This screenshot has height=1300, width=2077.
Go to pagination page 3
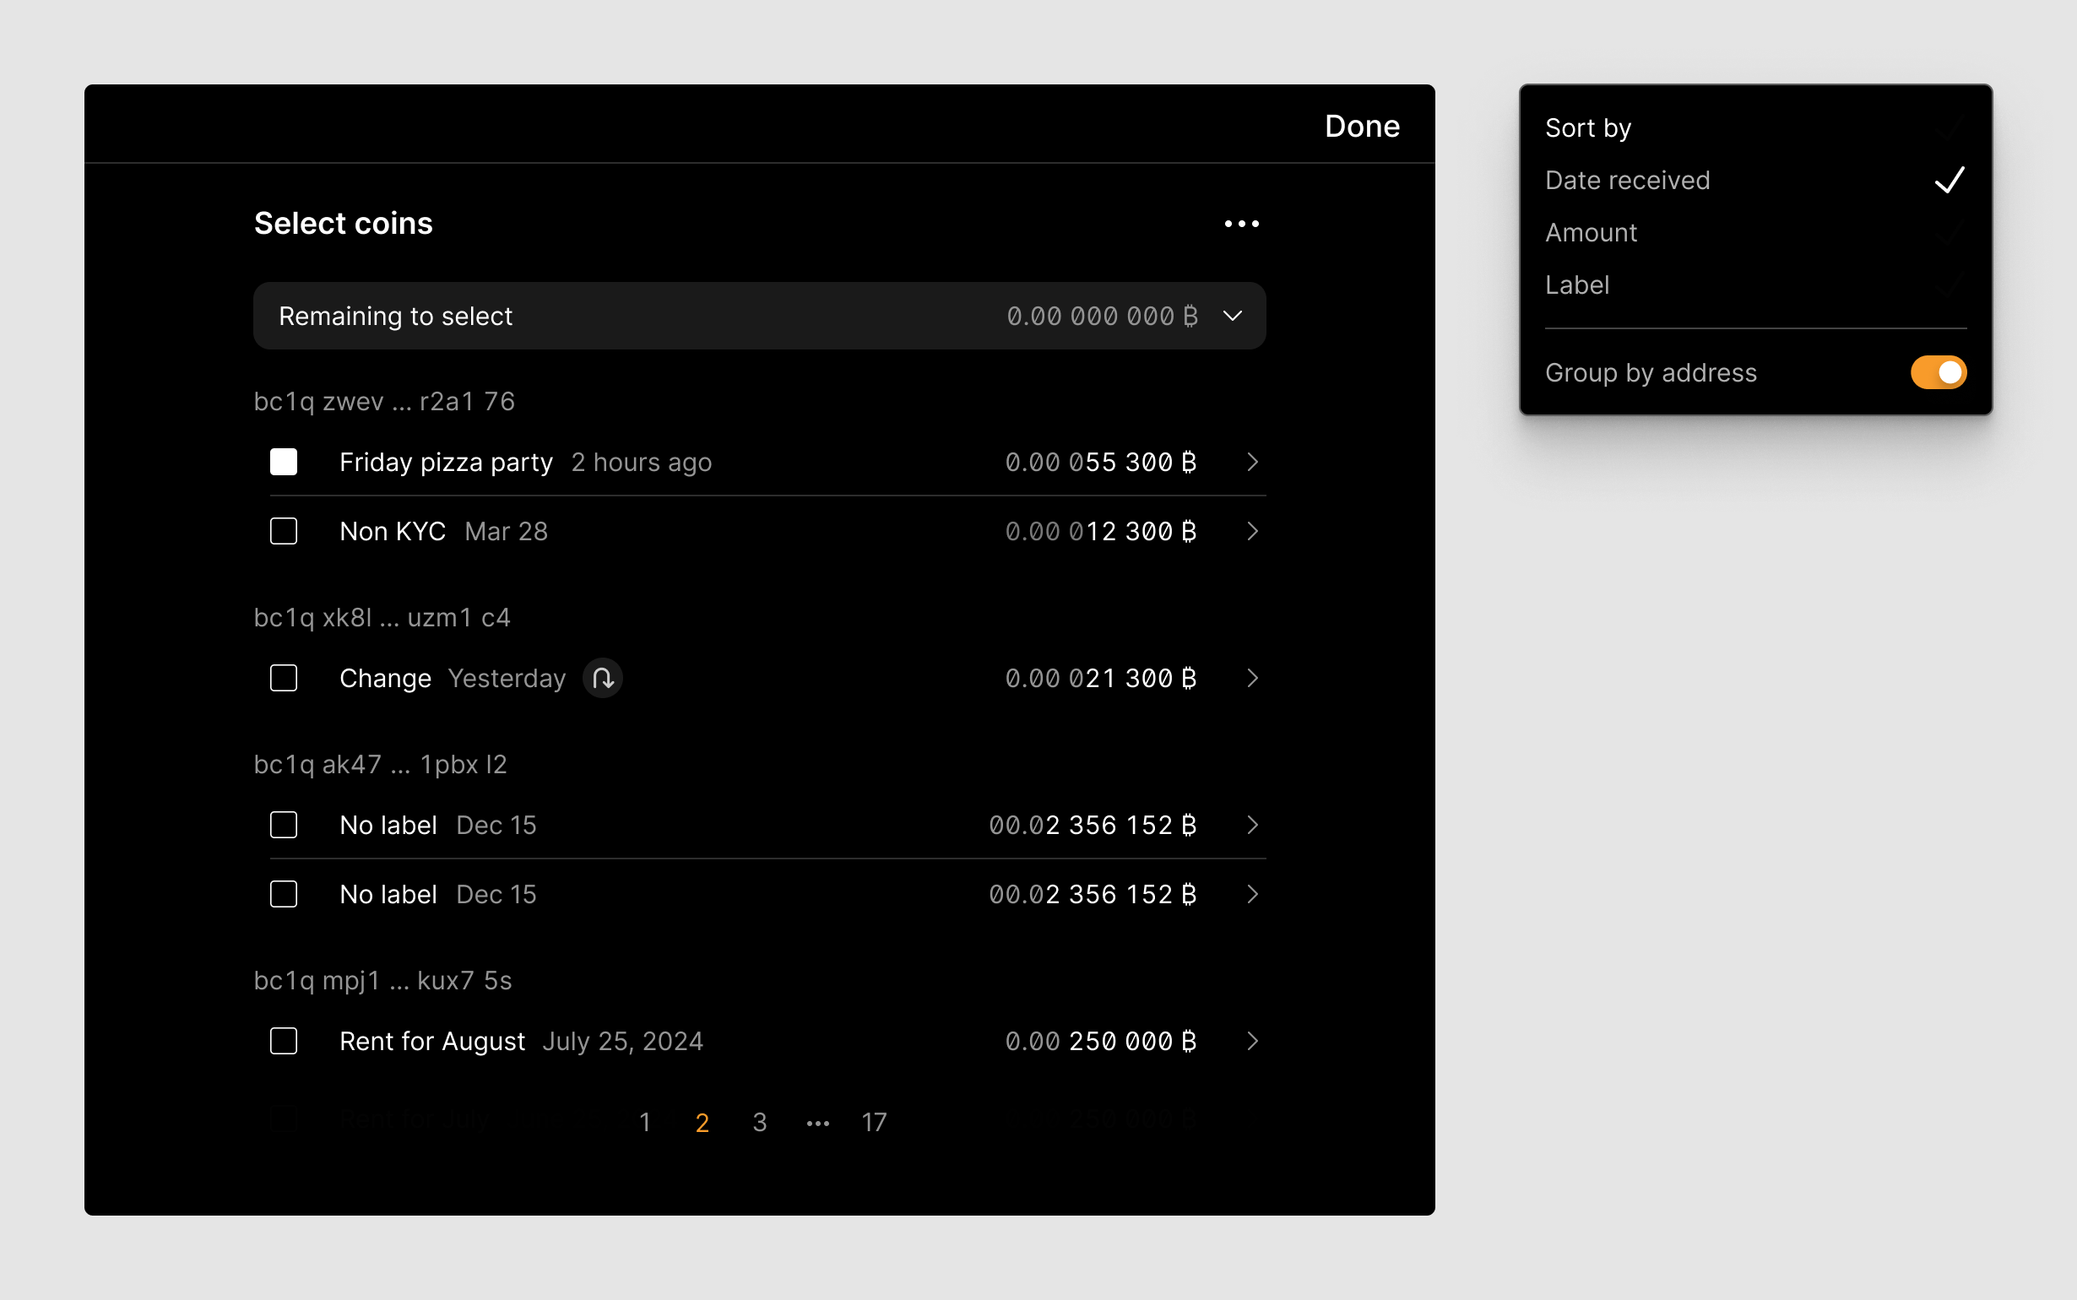pos(759,1122)
